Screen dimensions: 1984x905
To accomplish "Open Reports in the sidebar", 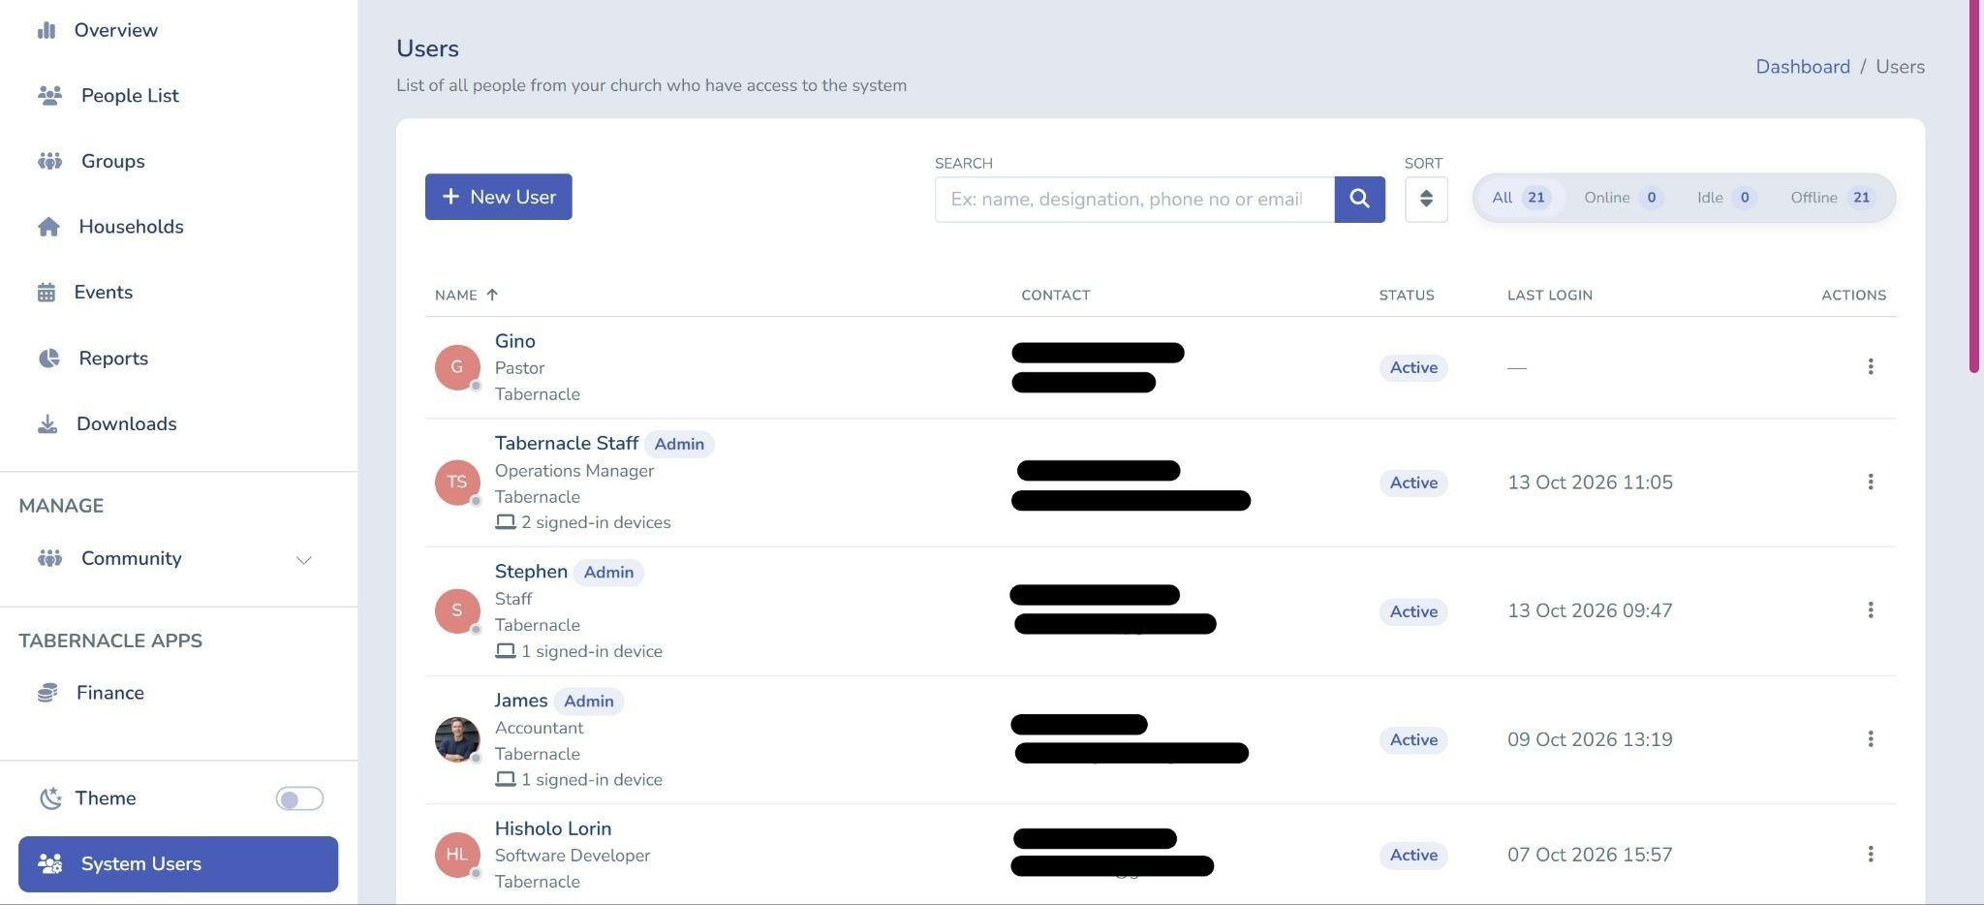I will pyautogui.click(x=113, y=359).
